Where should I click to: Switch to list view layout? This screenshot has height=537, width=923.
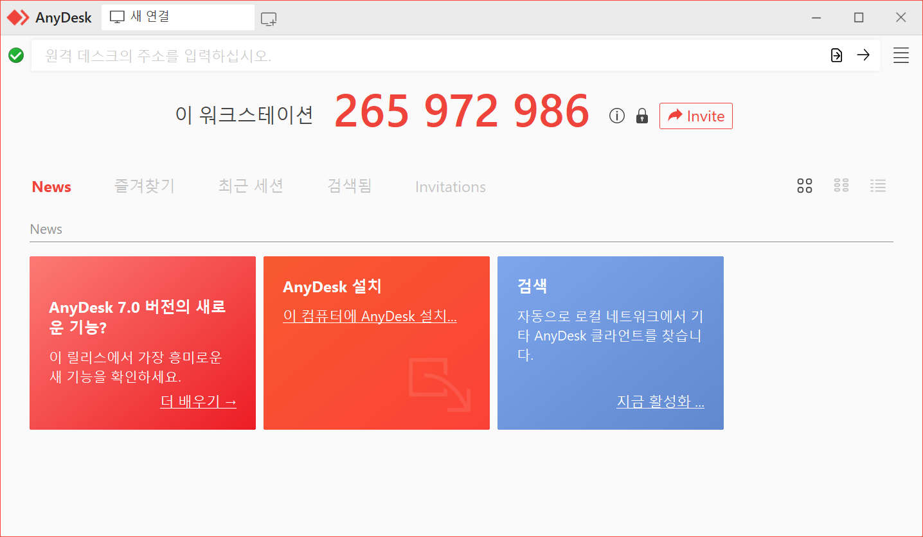tap(878, 186)
